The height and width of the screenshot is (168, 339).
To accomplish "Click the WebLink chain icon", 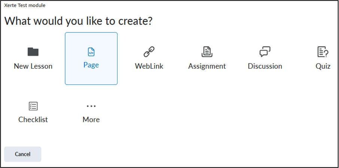I will [149, 52].
